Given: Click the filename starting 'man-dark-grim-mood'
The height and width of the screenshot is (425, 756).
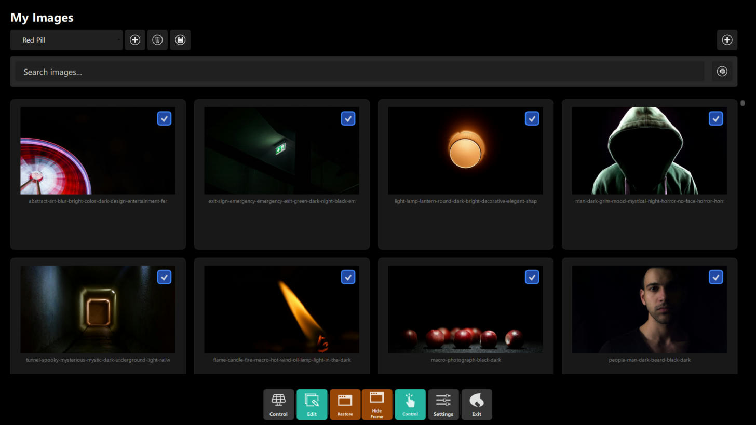Looking at the screenshot, I should 650,201.
